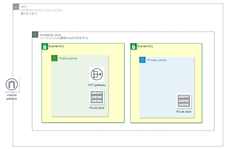Select the Availability zone location pin icon

point(35,34)
